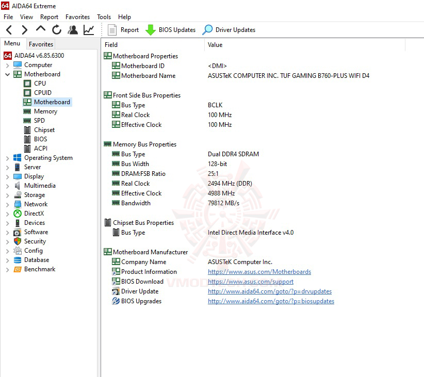This screenshot has width=424, height=377.
Task: Select Memory module icon in tree
Action: point(27,111)
